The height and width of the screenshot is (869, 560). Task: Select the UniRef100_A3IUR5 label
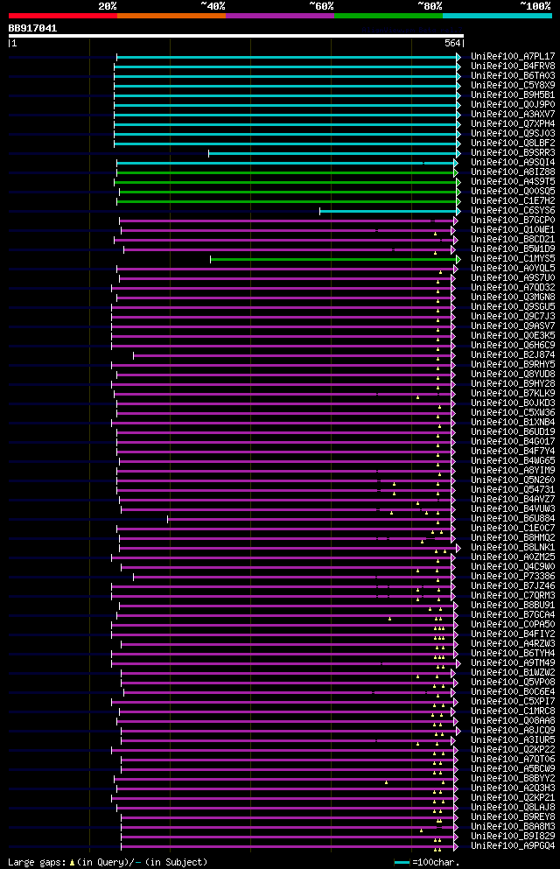tap(513, 739)
